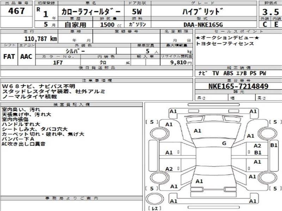Select the grade ハイブリッド
Image resolution: width=282 pixels, height=211 pixels.
[203, 12]
